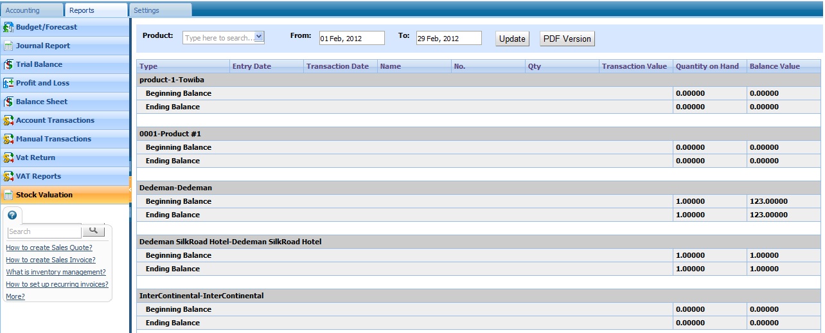Open 'What is inventory management?' link
The image size is (825, 333).
click(x=56, y=272)
